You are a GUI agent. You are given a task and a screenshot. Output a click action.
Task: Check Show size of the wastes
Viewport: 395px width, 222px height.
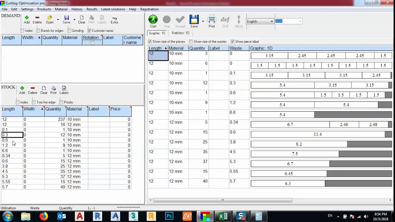pos(191,41)
